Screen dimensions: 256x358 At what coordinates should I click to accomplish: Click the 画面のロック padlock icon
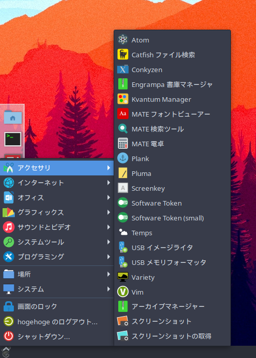[x=9, y=306]
